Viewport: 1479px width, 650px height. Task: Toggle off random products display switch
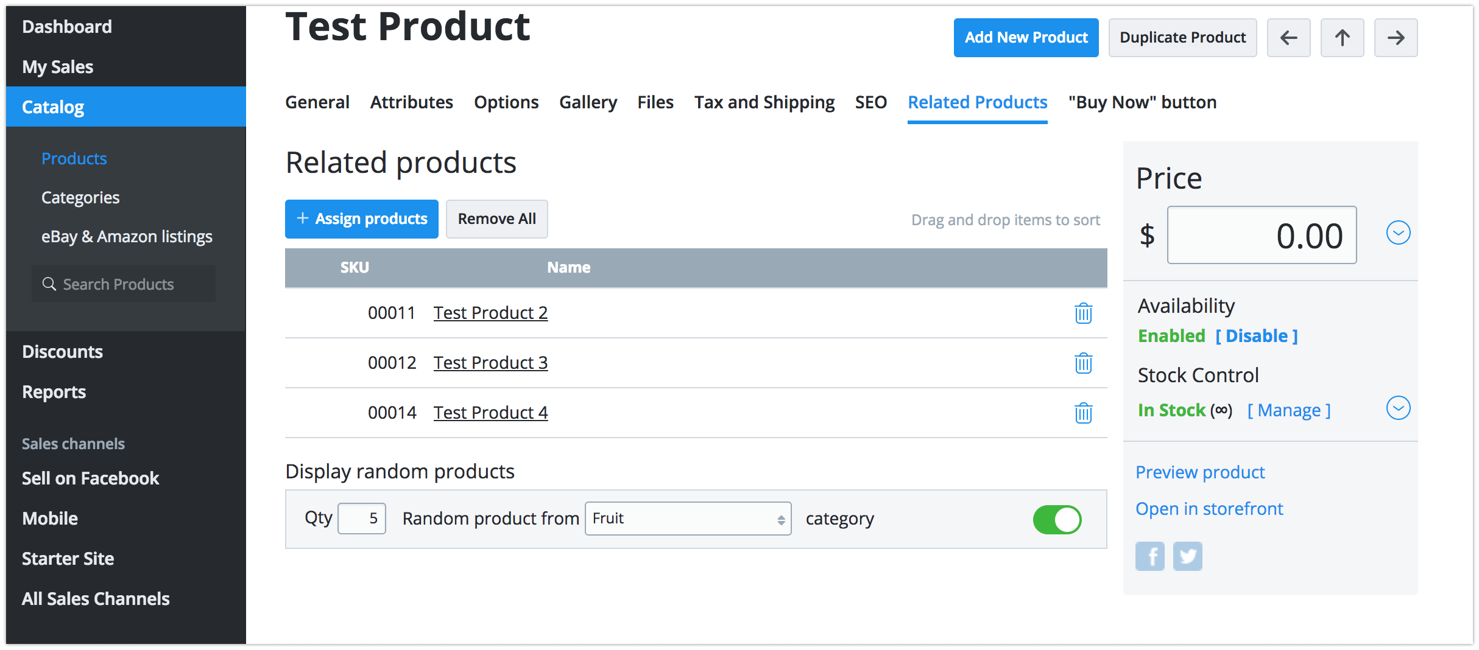(1057, 520)
